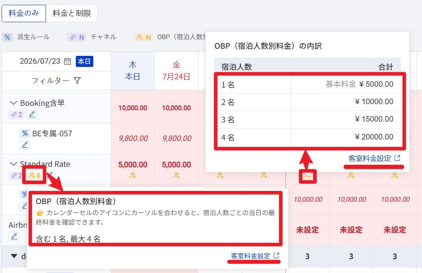Collapse the bottom room type triangle

pyautogui.click(x=14, y=256)
